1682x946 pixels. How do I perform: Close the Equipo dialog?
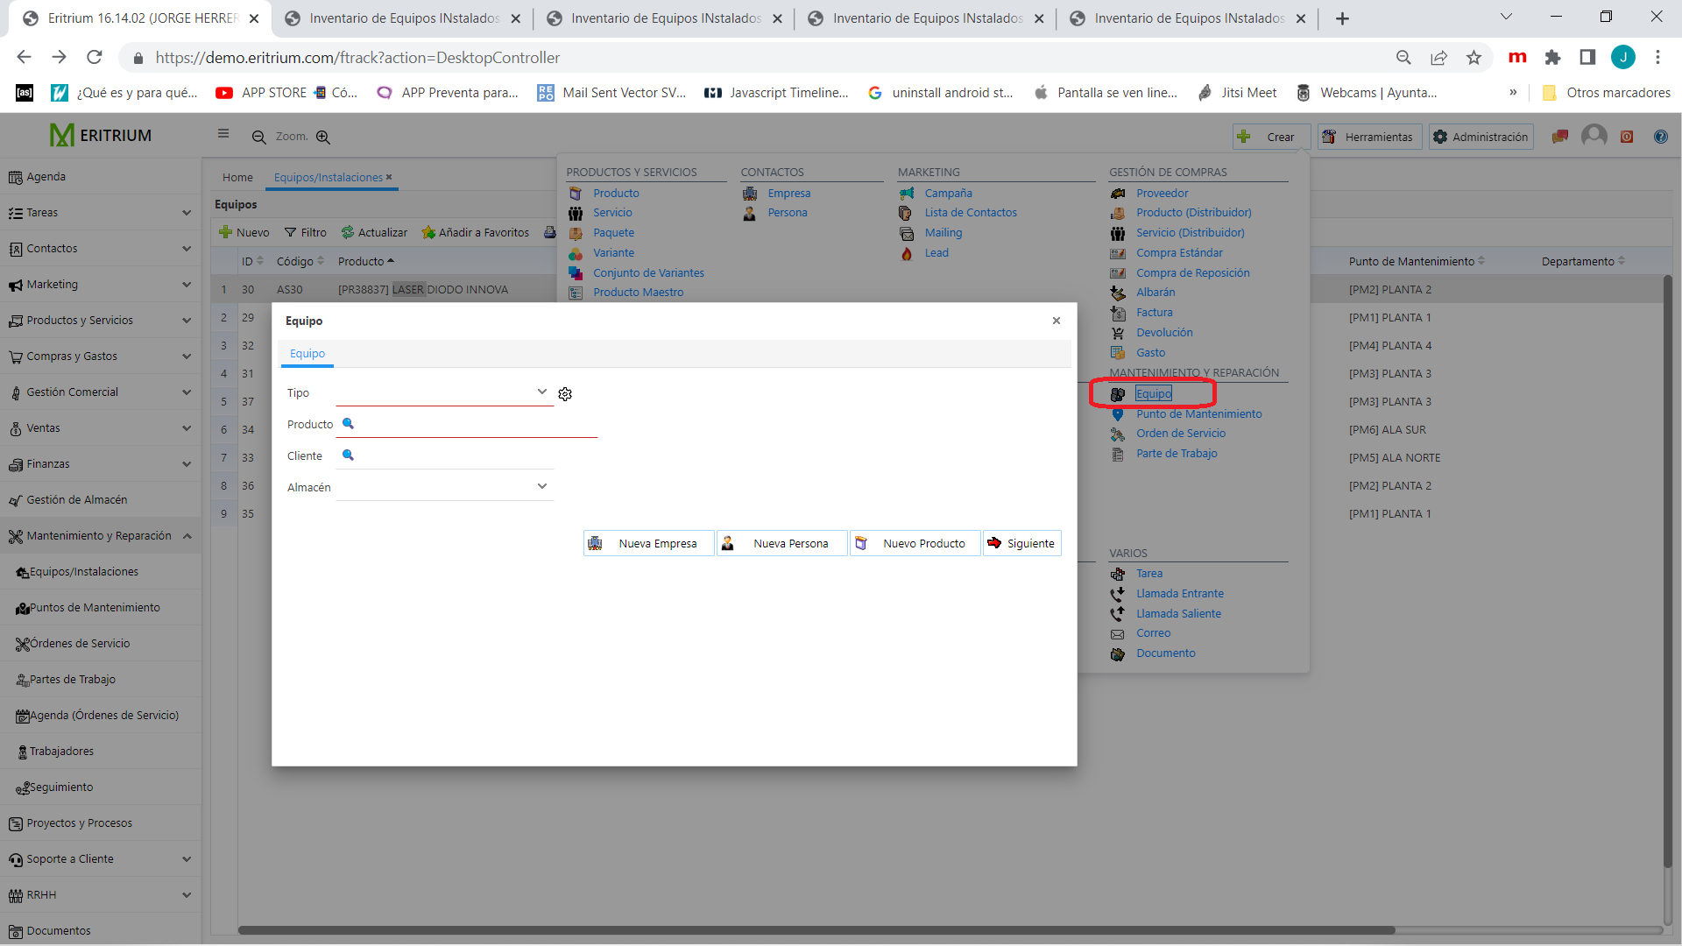(x=1057, y=321)
